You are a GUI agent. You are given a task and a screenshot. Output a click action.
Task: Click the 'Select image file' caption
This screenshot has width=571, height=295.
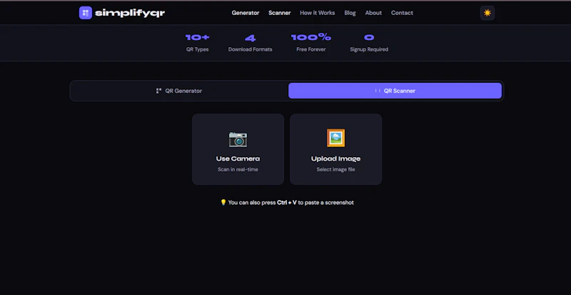pos(335,169)
